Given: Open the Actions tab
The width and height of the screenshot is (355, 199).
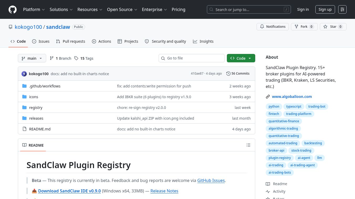Looking at the screenshot, I should click(101, 41).
